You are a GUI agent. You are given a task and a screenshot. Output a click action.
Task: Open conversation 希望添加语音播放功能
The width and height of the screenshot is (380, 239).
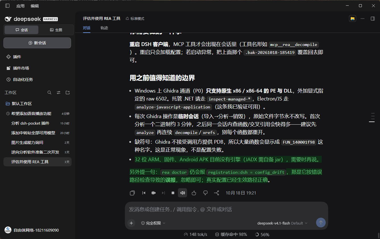coord(37,114)
